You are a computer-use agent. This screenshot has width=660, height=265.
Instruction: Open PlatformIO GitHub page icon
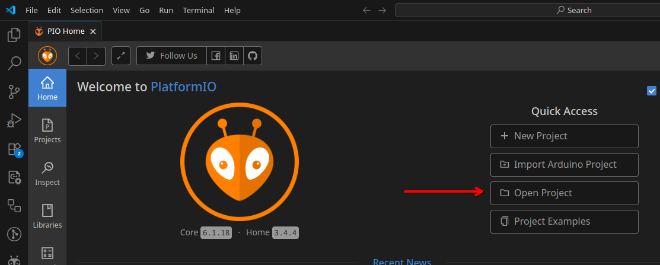(253, 56)
